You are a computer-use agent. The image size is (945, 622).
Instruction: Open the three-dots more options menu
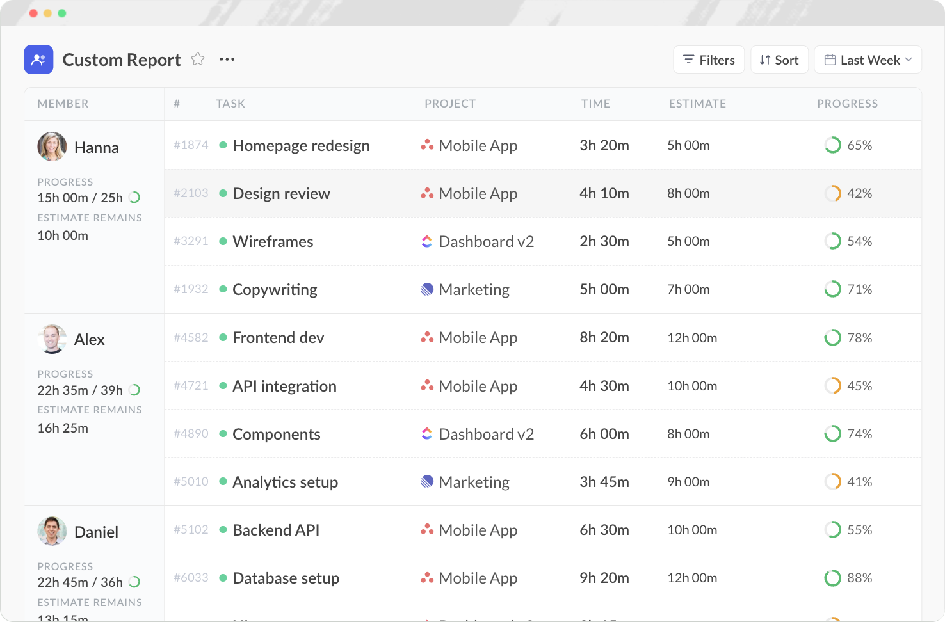point(227,60)
